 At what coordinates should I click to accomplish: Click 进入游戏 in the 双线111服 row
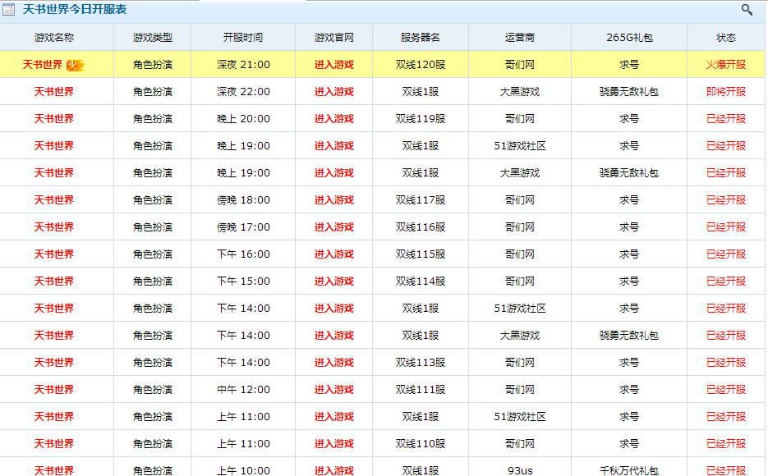pos(333,389)
